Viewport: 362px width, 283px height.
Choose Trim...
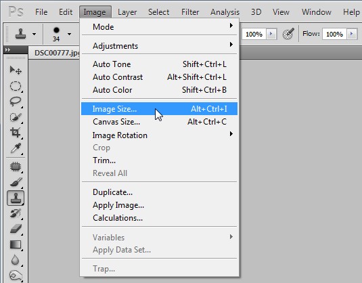coord(159,160)
